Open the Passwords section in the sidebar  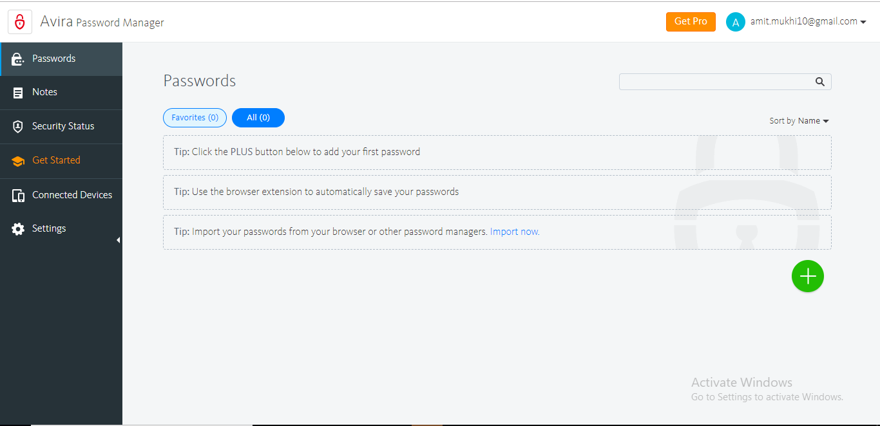[61, 59]
